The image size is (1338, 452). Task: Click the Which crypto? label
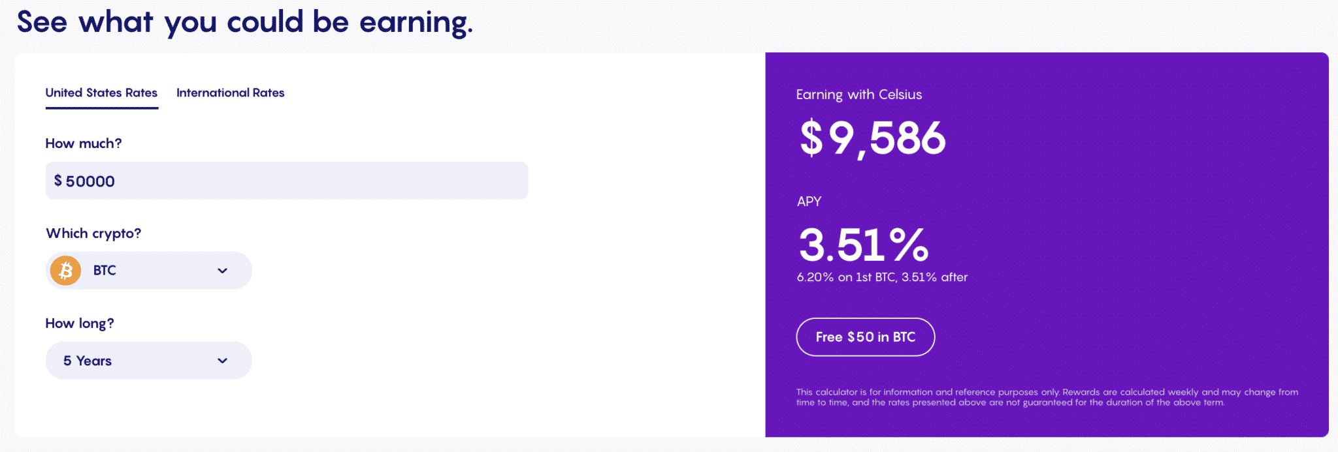pyautogui.click(x=93, y=233)
